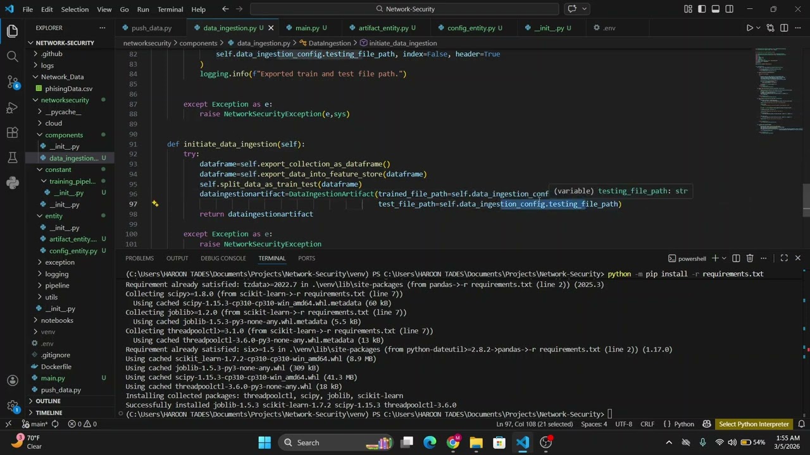Open the Run Python File dropdown arrow
Image resolution: width=810 pixels, height=455 pixels.
click(x=759, y=28)
